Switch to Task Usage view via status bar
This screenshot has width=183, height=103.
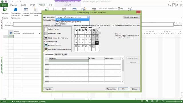pos(147,101)
